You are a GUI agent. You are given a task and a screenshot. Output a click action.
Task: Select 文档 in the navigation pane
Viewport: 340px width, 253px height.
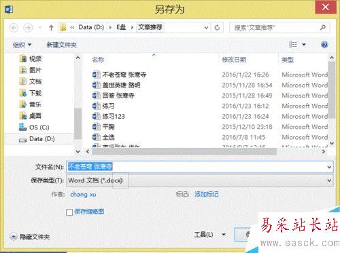(x=31, y=81)
